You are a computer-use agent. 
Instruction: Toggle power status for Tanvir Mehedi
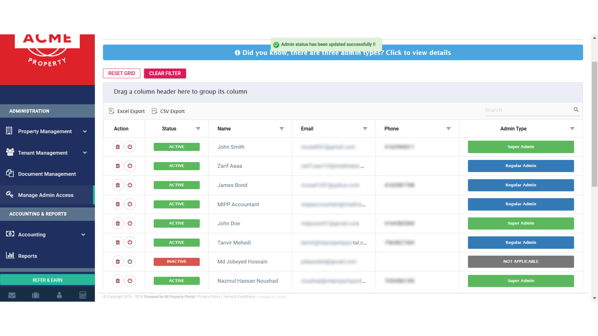pyautogui.click(x=130, y=242)
